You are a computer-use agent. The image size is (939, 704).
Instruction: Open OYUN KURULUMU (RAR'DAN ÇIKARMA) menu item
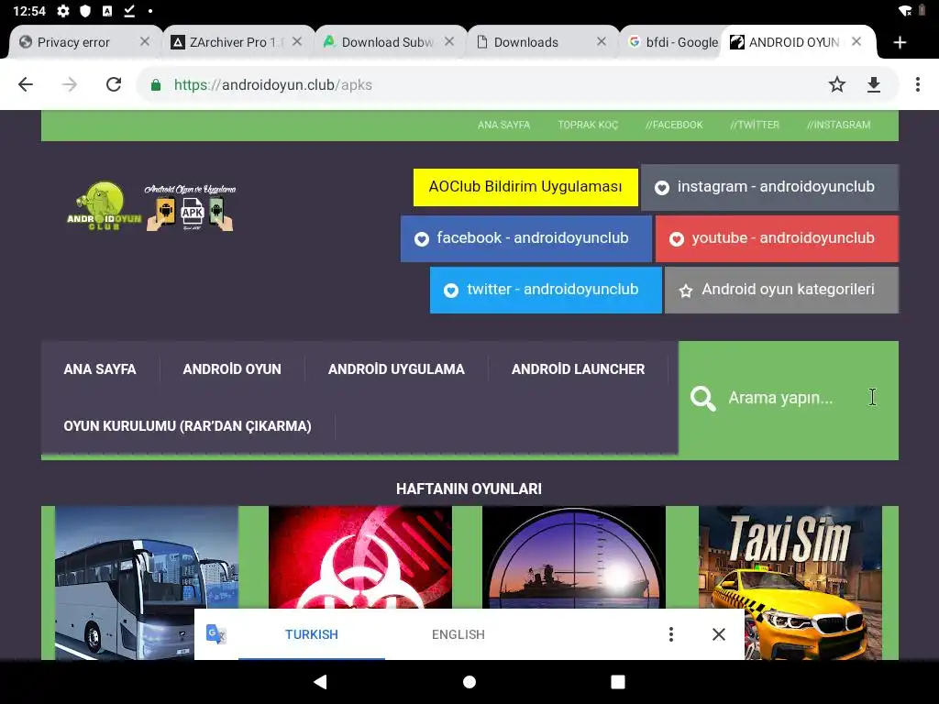coord(187,426)
